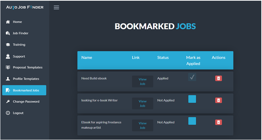Viewport: 262px width, 140px height.
Task: Open the Home menu item
Action: pos(24,22)
